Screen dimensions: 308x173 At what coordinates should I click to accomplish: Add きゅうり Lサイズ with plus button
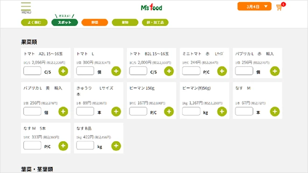coord(116,112)
